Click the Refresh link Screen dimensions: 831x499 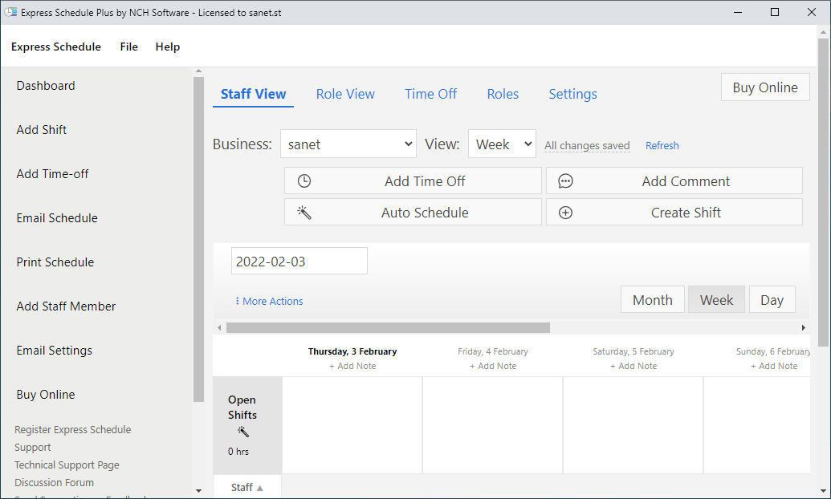pyautogui.click(x=662, y=146)
